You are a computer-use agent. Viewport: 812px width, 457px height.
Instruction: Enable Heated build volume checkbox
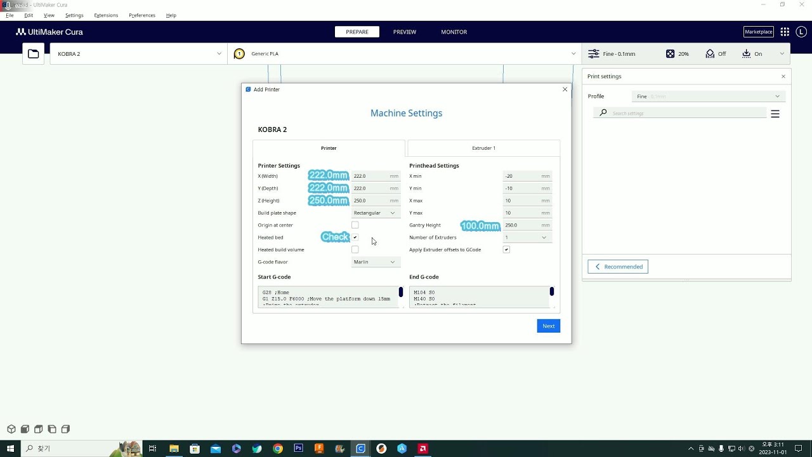click(x=355, y=249)
